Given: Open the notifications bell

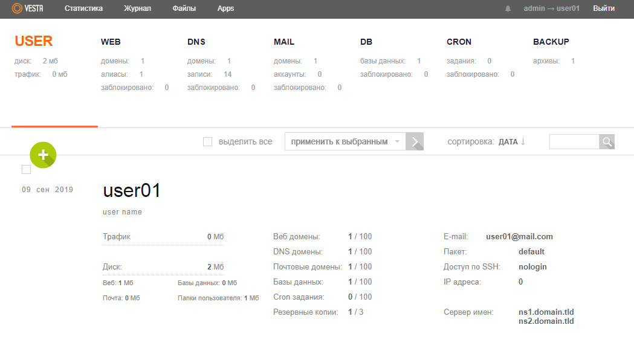Looking at the screenshot, I should [508, 8].
